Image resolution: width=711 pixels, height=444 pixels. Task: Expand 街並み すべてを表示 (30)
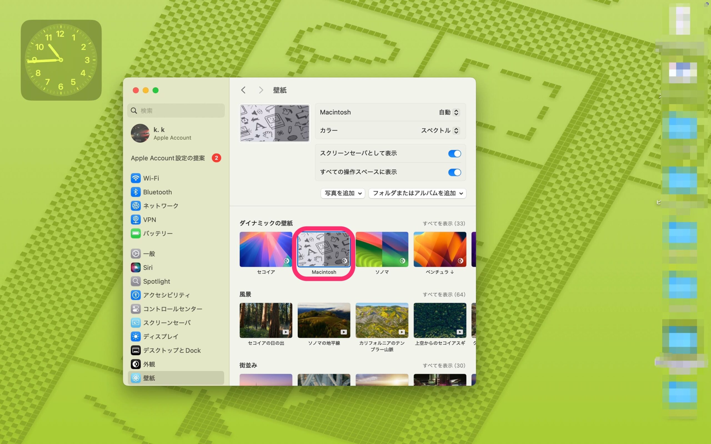tap(444, 365)
